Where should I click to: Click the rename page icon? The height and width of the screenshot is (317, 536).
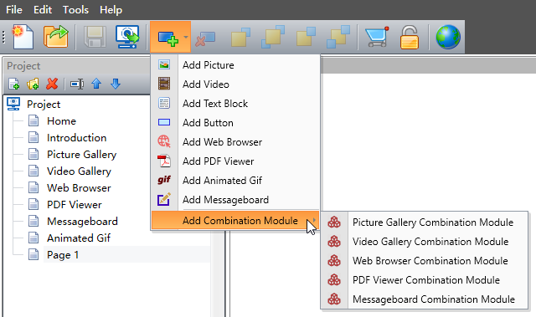coord(77,84)
